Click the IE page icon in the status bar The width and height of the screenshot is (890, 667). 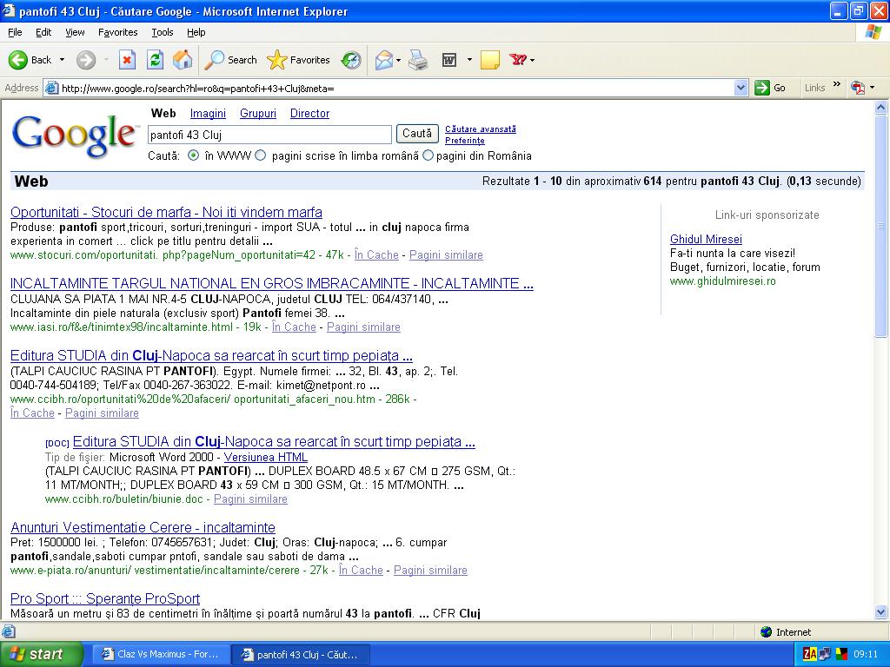coord(9,631)
